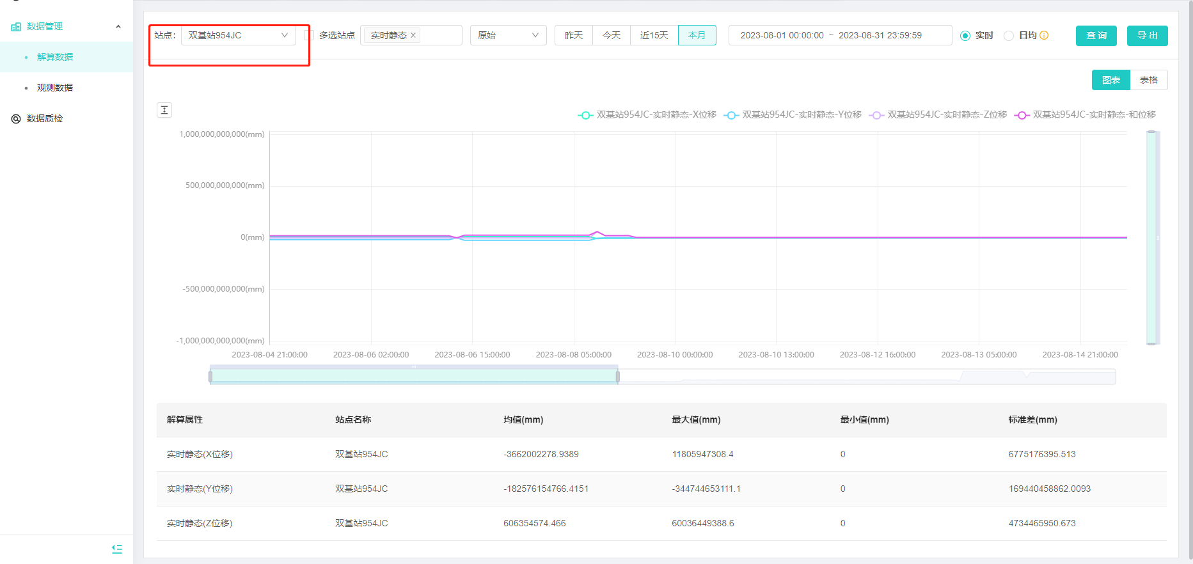Open 观测数据 in the sidebar
The image size is (1193, 564).
pos(55,88)
